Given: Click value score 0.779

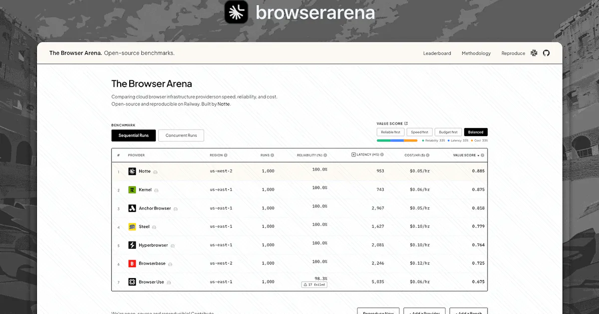Looking at the screenshot, I should tap(478, 227).
